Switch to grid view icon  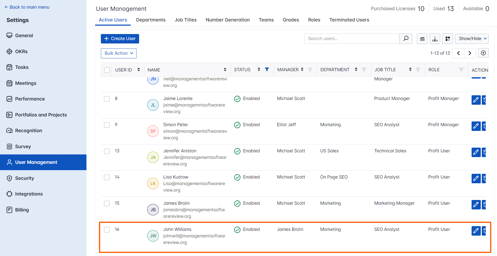[447, 39]
